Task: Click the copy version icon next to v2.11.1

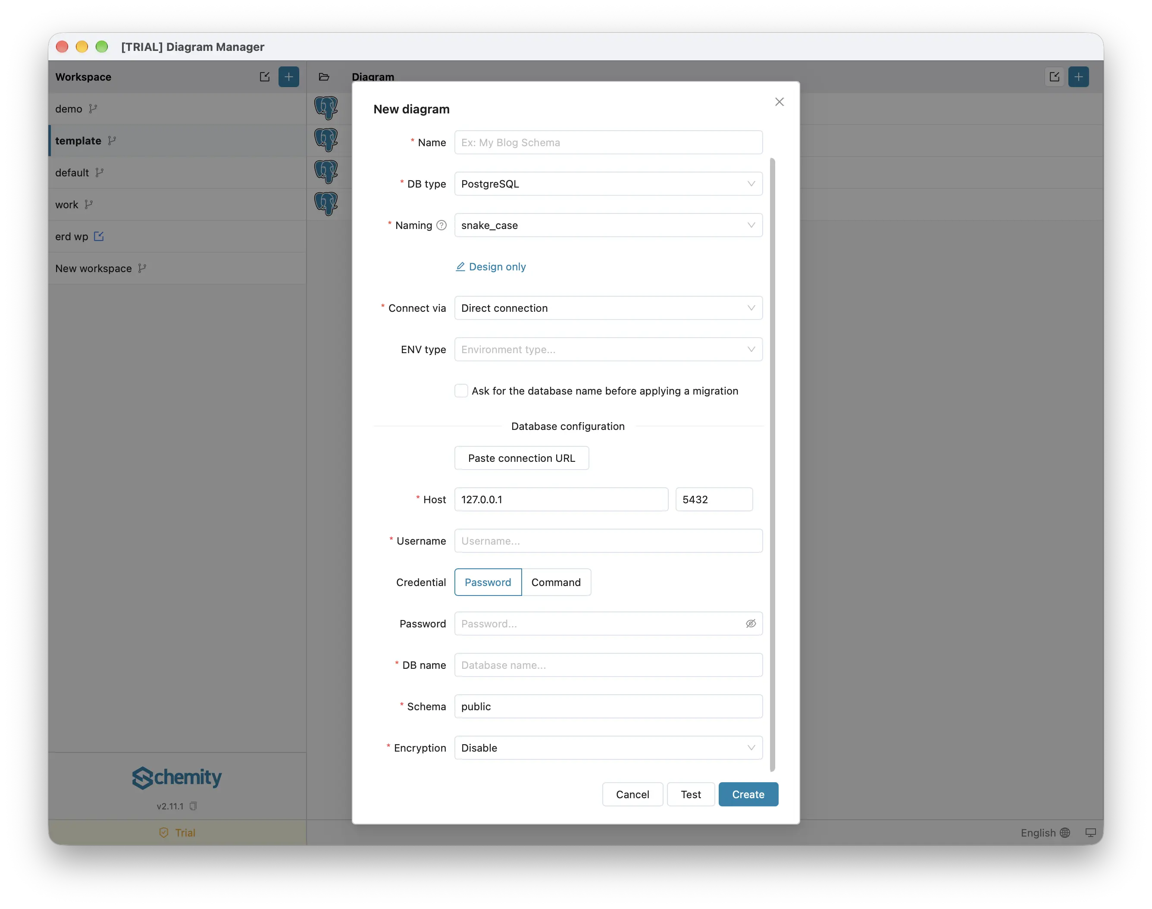Action: tap(193, 806)
